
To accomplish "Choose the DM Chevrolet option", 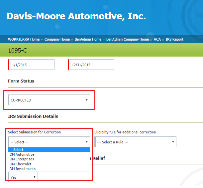I will pyautogui.click(x=21, y=164).
